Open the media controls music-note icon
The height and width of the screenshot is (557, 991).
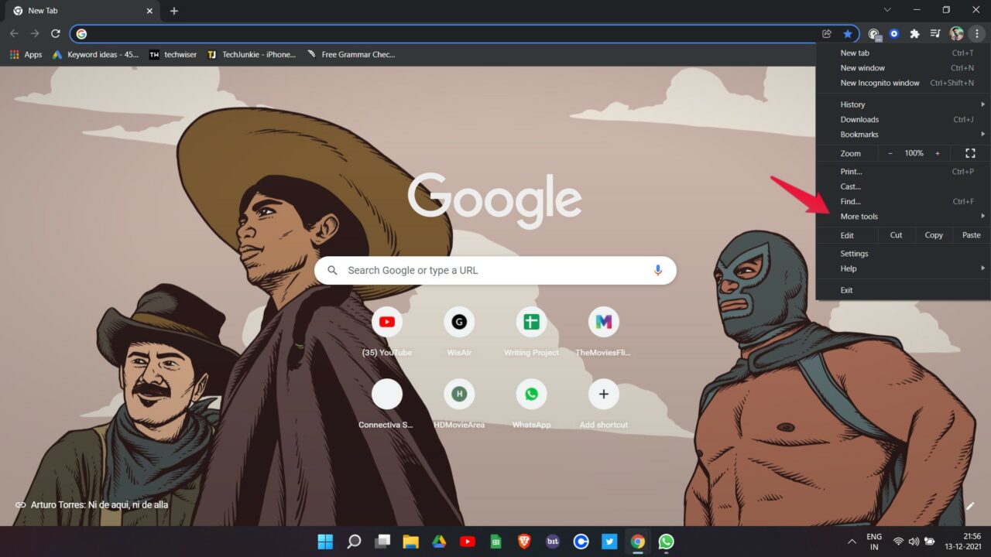click(x=935, y=34)
